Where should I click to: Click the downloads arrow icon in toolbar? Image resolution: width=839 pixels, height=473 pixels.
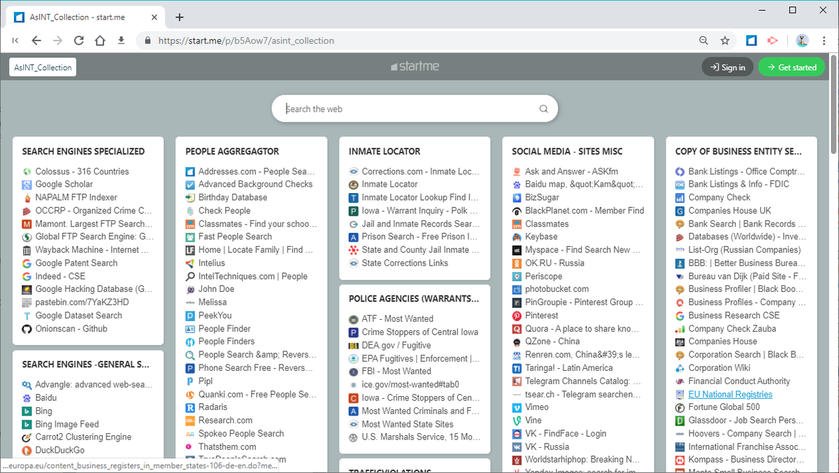[x=121, y=41]
